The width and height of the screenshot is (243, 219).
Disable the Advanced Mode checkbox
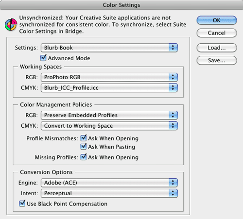43,58
